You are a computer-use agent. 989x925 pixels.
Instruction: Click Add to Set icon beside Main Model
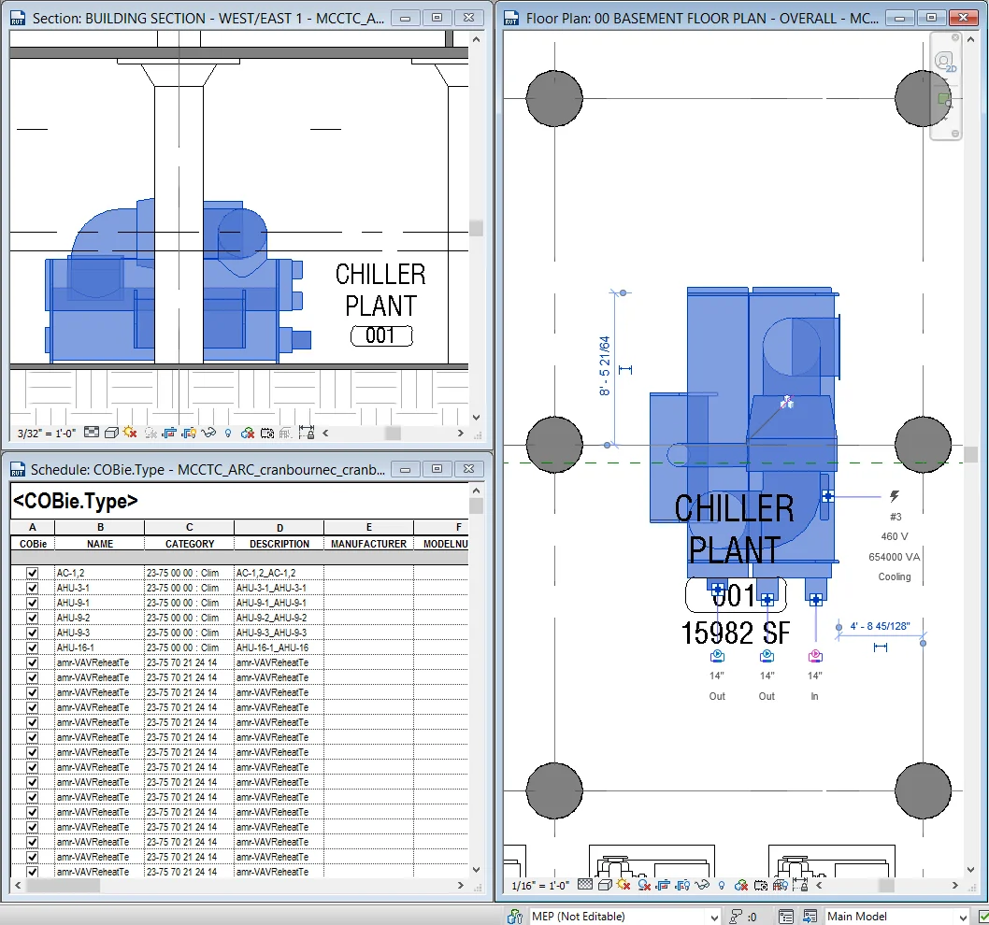[x=810, y=917]
